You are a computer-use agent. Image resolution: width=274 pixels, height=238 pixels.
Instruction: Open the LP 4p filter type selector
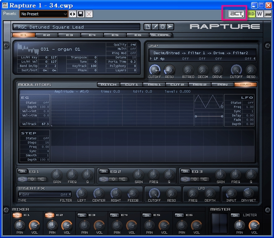[x=159, y=59]
